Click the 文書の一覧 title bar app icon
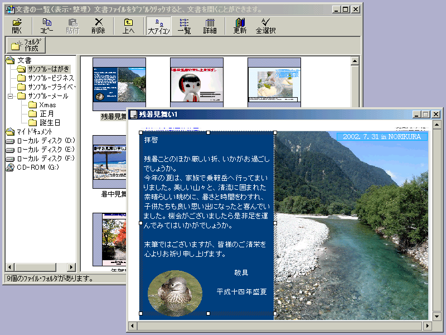 pyautogui.click(x=10, y=9)
